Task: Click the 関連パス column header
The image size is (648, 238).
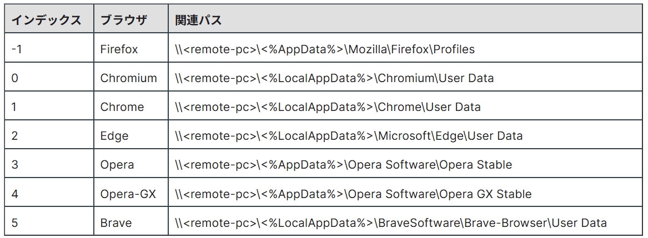Action: pos(198,21)
